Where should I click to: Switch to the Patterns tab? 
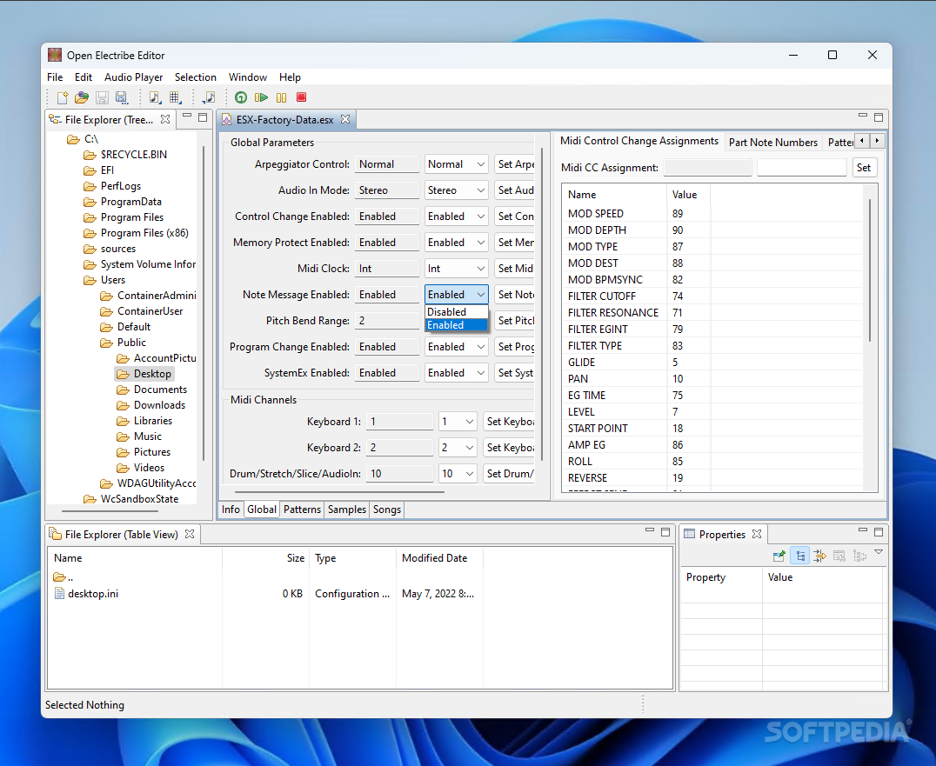[x=302, y=510]
